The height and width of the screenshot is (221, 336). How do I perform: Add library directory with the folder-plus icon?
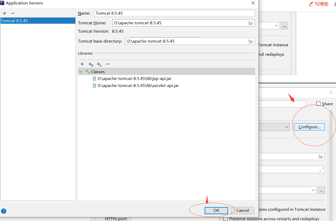click(x=99, y=64)
